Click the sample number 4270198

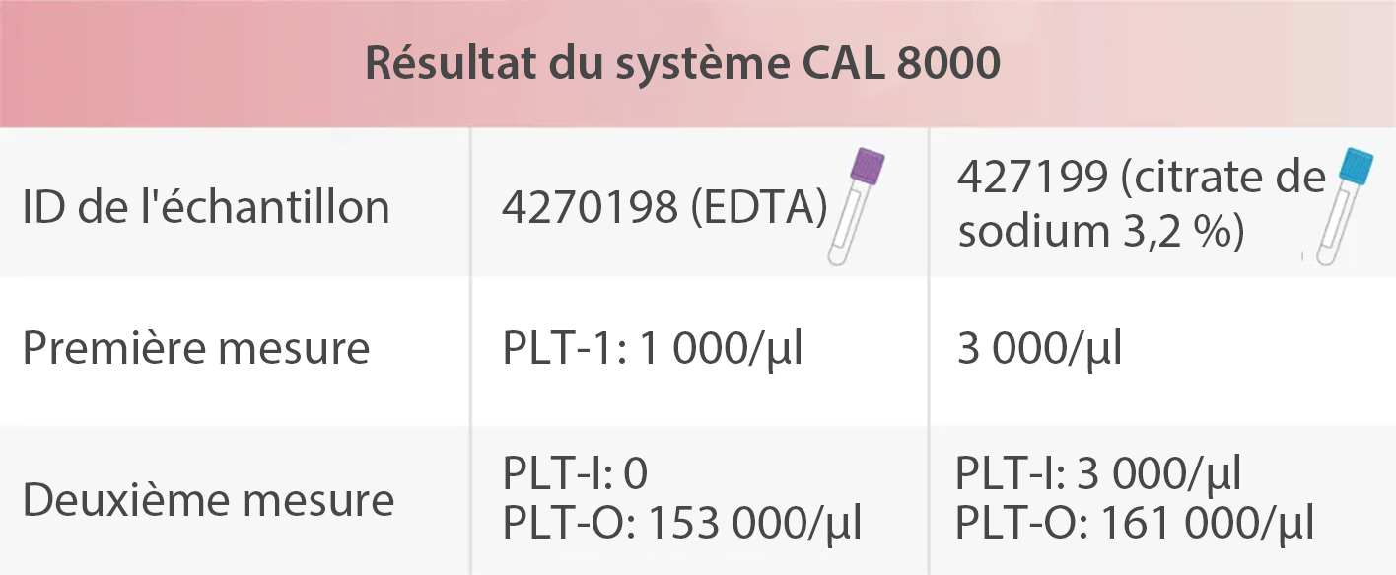coord(588,207)
